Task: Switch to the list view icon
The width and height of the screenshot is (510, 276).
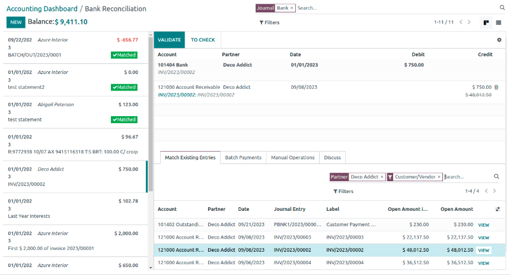Action: click(x=499, y=23)
